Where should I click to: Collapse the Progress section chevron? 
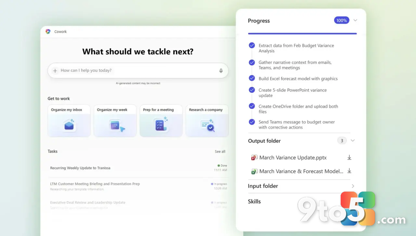pos(355,20)
